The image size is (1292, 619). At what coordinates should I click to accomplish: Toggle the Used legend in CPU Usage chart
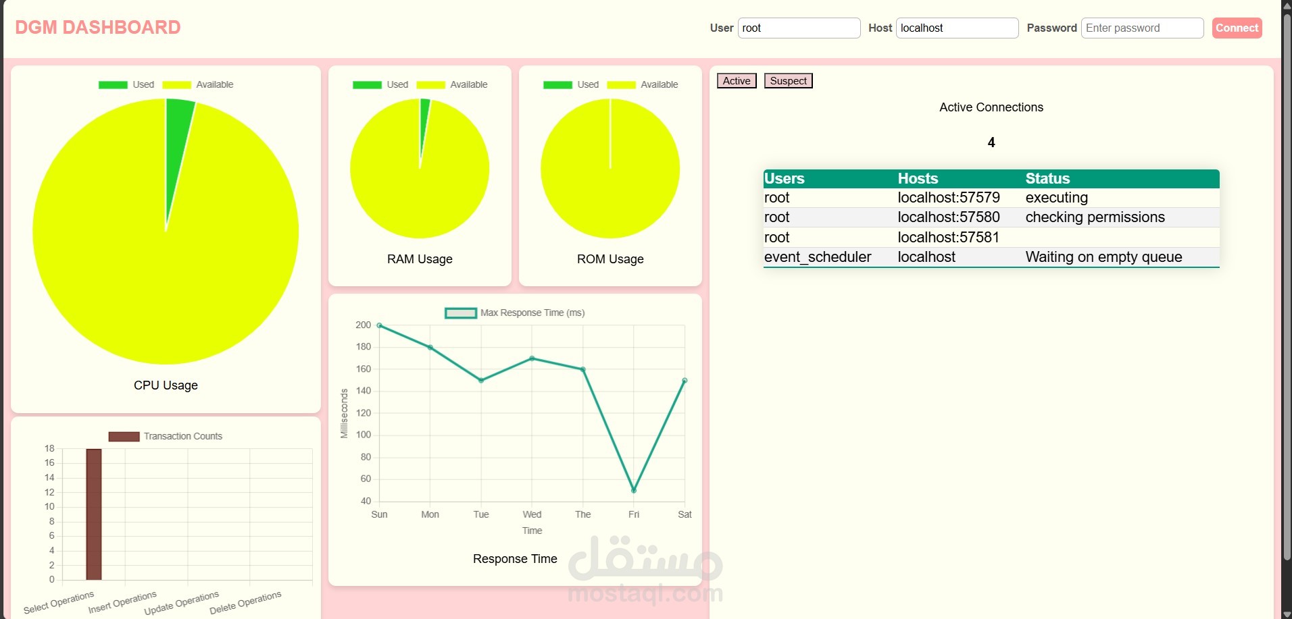point(126,84)
